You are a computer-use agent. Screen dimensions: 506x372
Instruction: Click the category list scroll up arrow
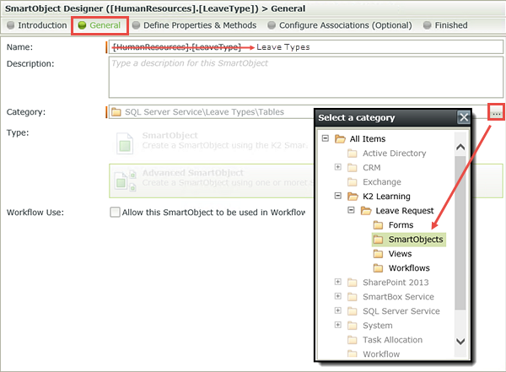click(460, 147)
